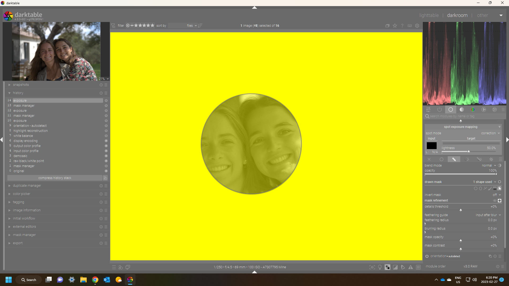
Task: Open the other views tab
Action: pos(482,15)
